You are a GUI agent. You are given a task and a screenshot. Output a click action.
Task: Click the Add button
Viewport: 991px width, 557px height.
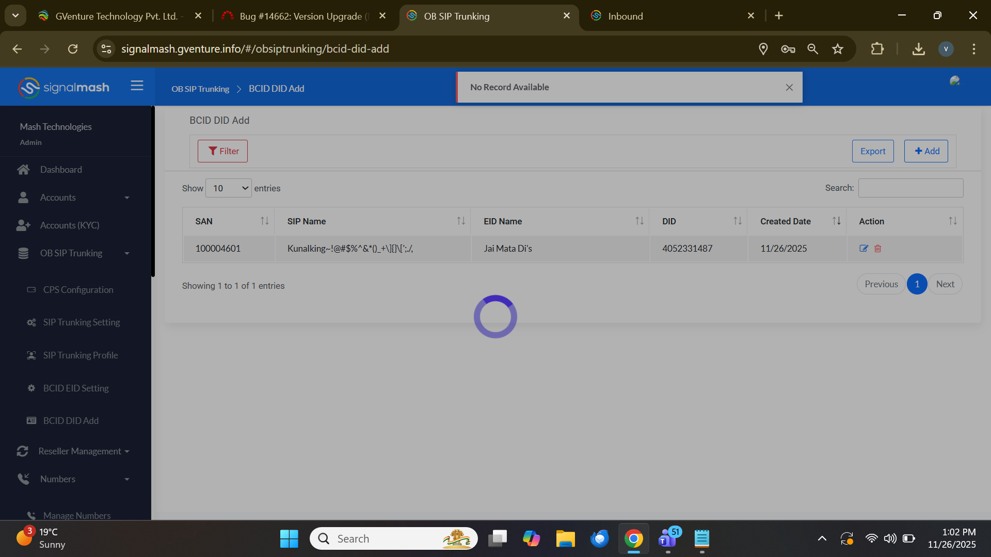pyautogui.click(x=926, y=151)
